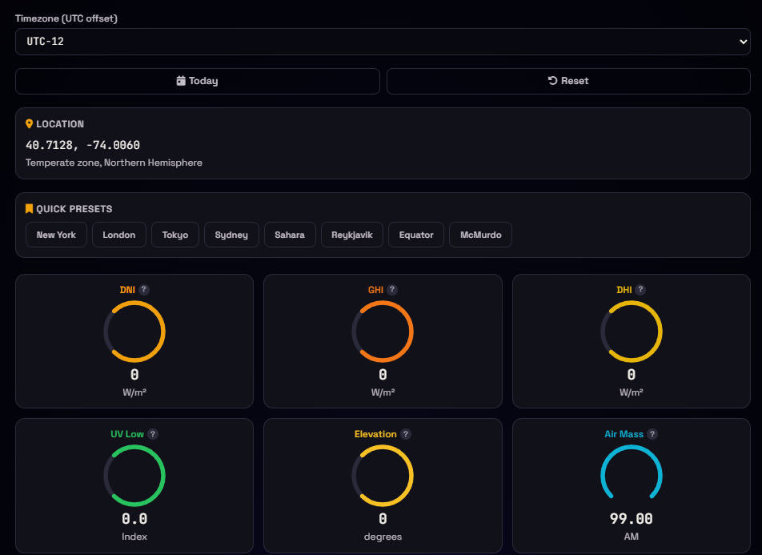Click the 'Index' unit text
This screenshot has height=555, width=762.
coord(134,537)
